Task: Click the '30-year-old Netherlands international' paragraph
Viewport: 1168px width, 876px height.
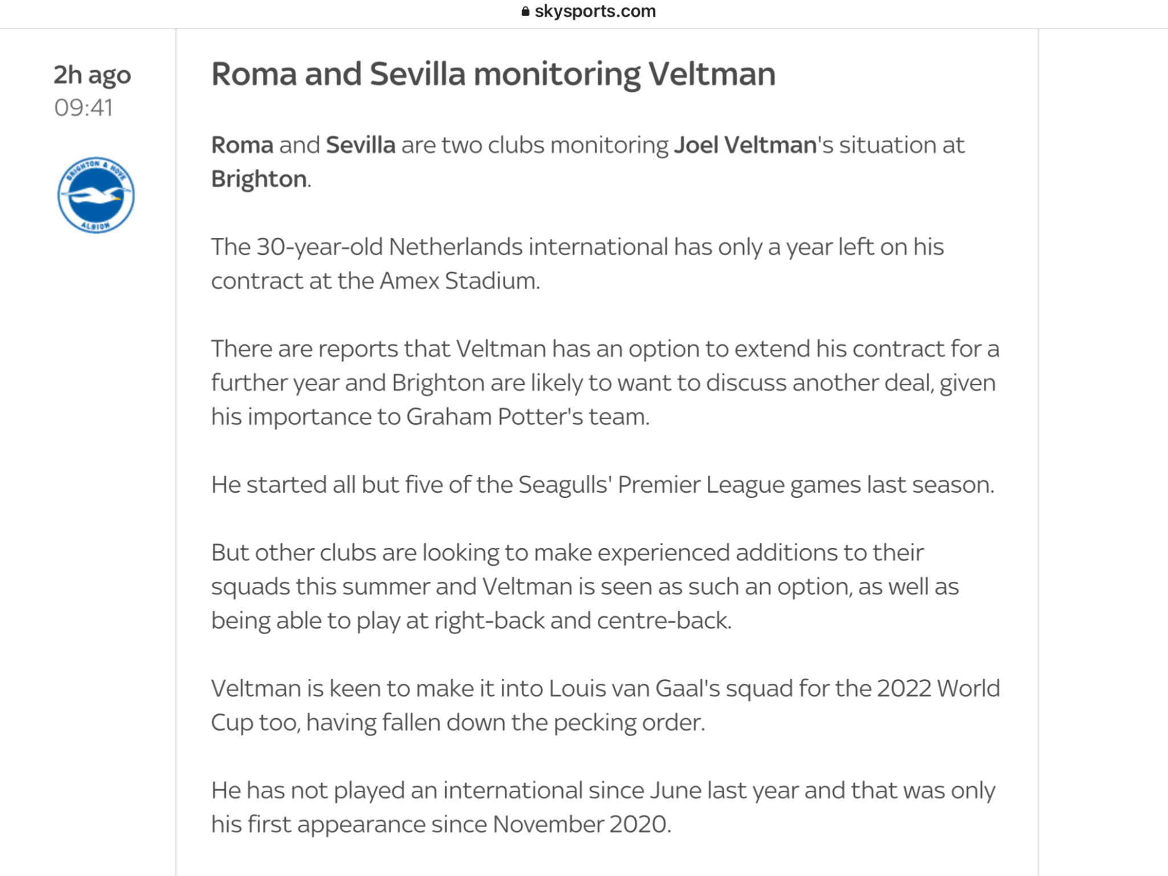Action: (x=577, y=263)
